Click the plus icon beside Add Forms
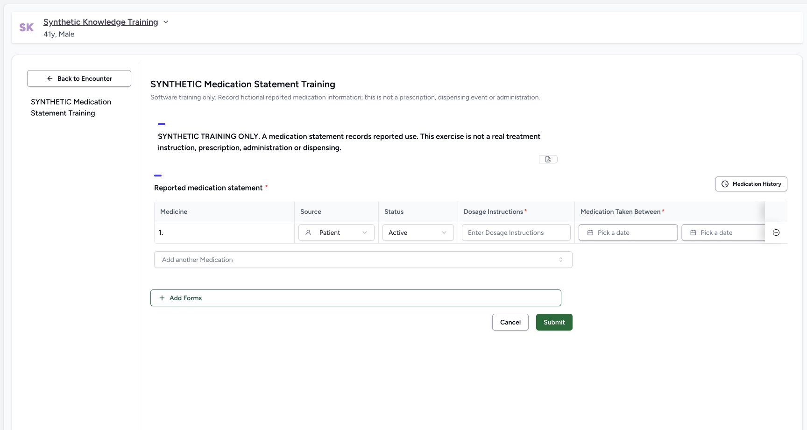The image size is (807, 430). point(162,298)
